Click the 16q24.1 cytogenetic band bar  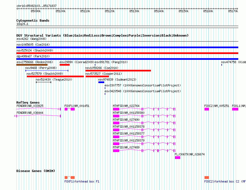click(127, 27)
